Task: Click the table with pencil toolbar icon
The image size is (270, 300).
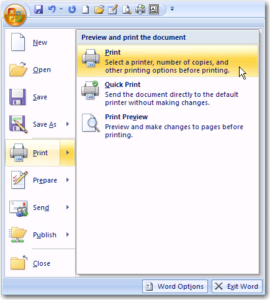Action: point(113,9)
